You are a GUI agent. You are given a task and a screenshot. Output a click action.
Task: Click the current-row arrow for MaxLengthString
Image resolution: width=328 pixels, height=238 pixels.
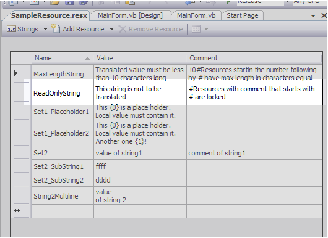coord(15,73)
